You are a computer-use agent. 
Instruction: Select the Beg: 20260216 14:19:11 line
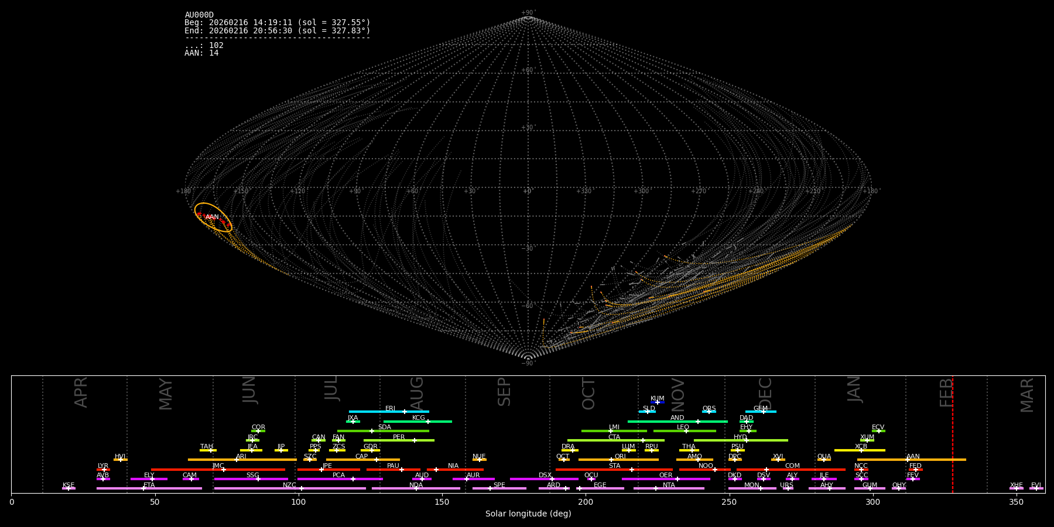[x=278, y=23]
